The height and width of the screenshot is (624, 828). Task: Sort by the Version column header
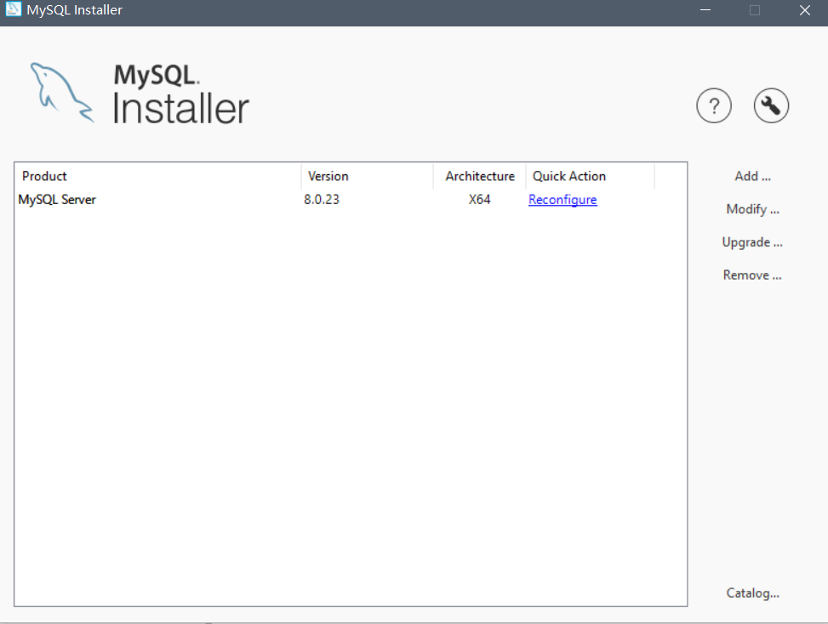tap(368, 176)
